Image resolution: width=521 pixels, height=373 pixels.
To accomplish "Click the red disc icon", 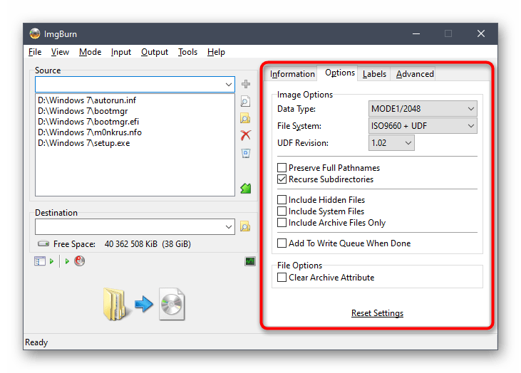I will tap(79, 261).
